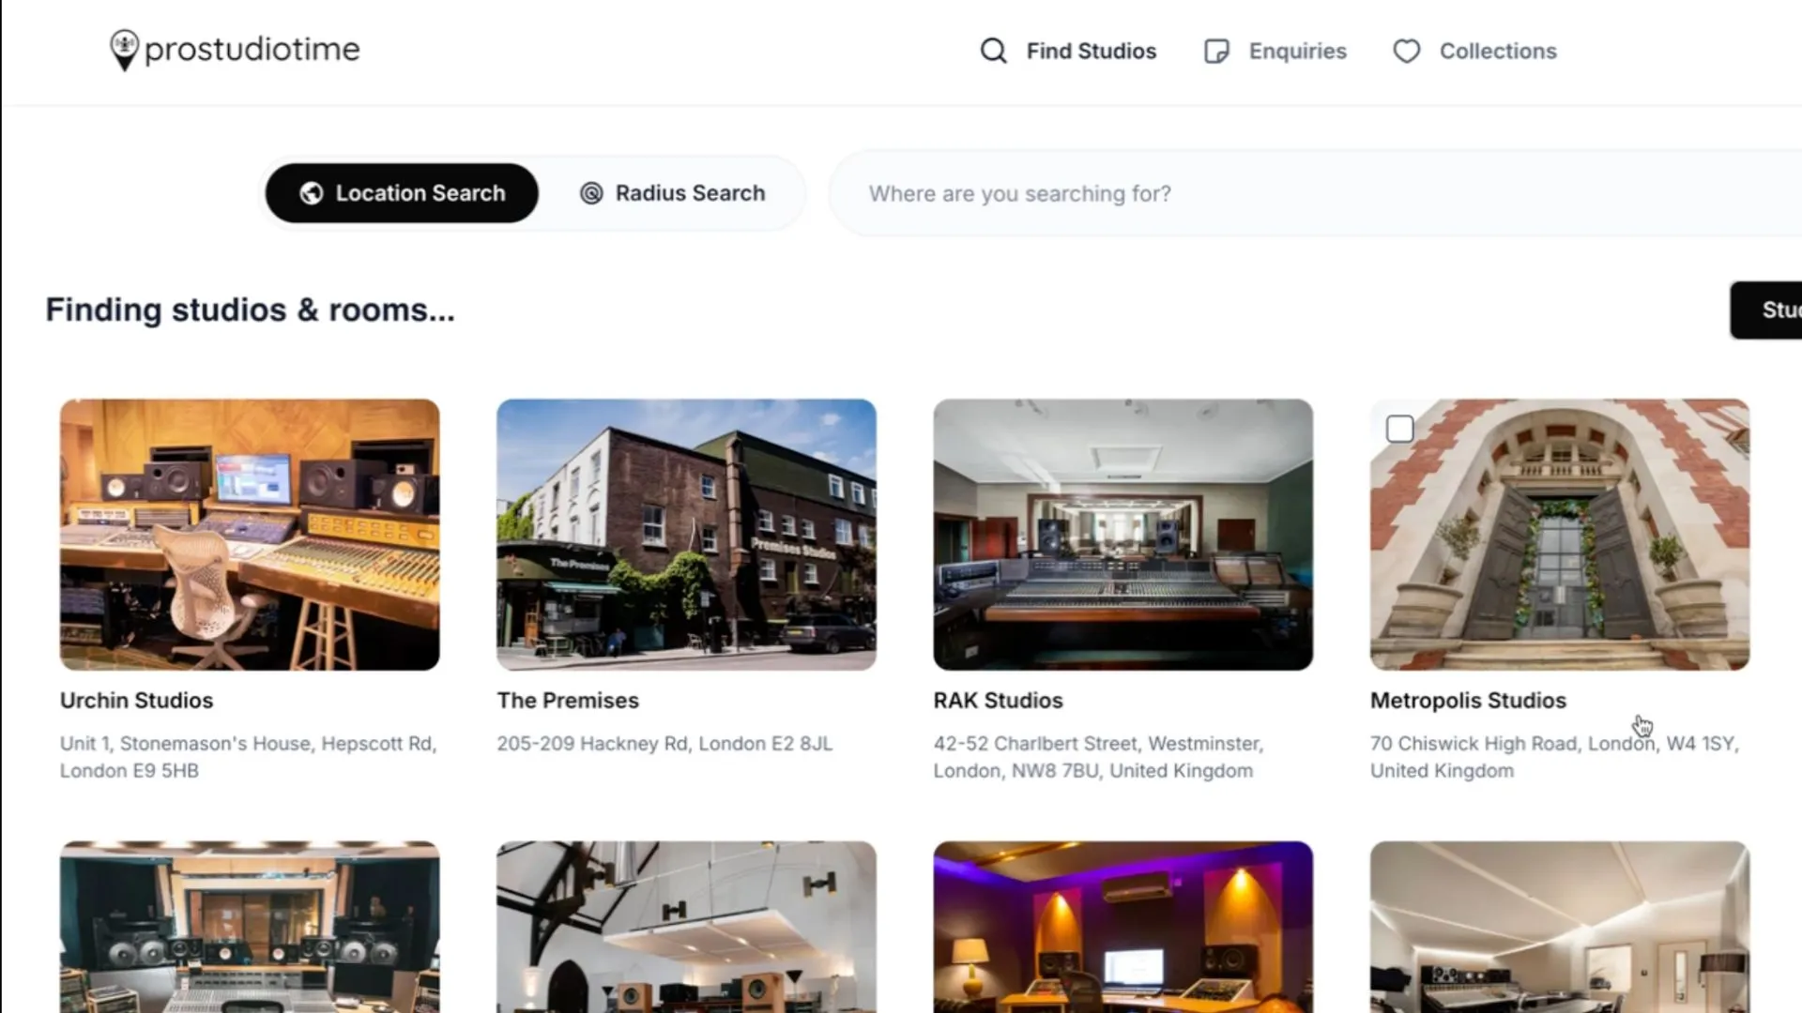Click the Urchin Studios title
The image size is (1802, 1013).
click(136, 701)
